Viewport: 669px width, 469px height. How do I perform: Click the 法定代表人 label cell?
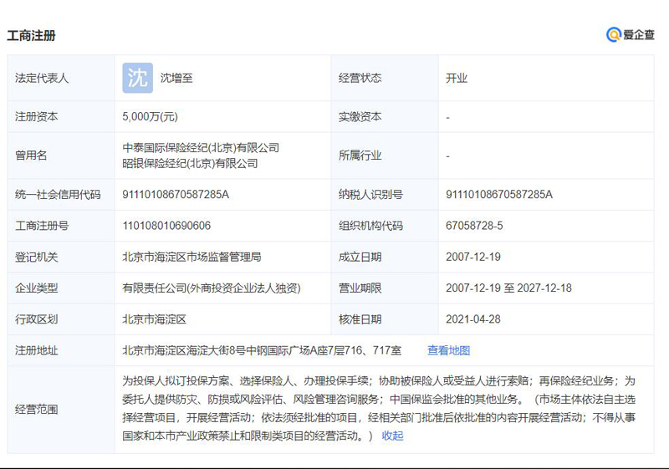pos(60,78)
